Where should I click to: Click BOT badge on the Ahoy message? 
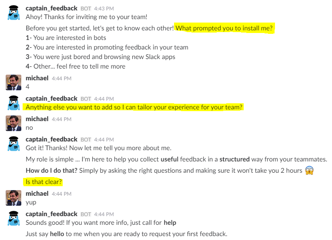pyautogui.click(x=86, y=9)
